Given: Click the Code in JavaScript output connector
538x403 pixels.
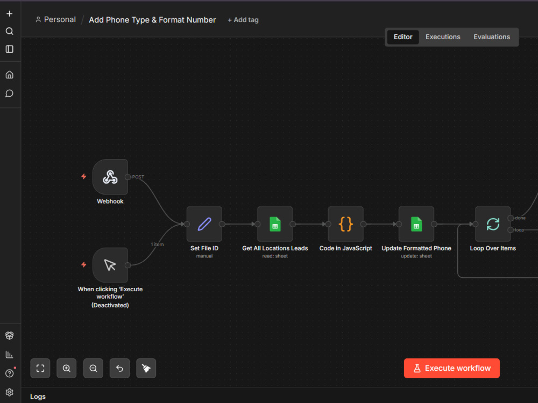Looking at the screenshot, I should pyautogui.click(x=363, y=224).
